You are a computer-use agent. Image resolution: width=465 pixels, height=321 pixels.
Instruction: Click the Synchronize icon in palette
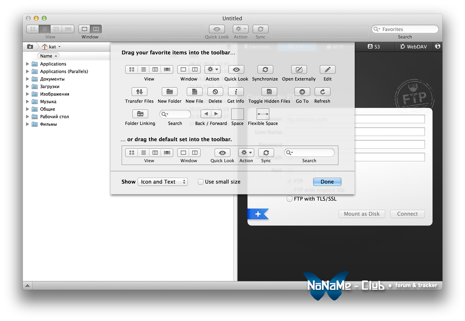coord(265,70)
